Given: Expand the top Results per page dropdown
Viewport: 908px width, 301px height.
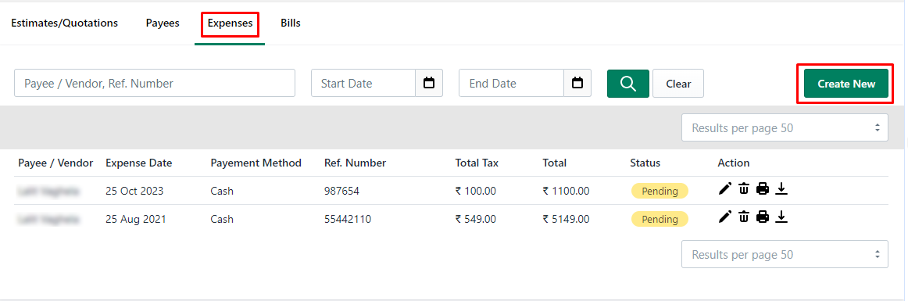Looking at the screenshot, I should pos(785,127).
